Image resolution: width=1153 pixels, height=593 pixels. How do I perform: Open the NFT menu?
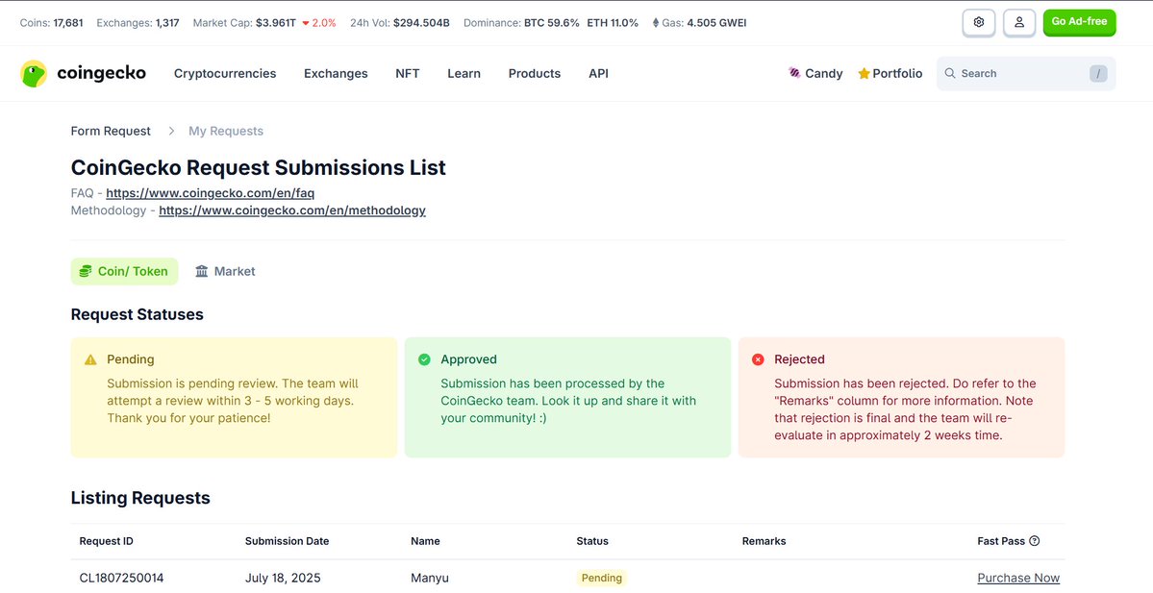[x=408, y=73]
